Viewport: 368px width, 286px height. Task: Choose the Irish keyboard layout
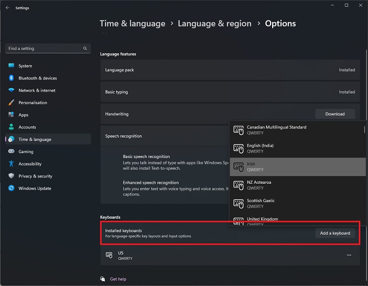point(298,167)
